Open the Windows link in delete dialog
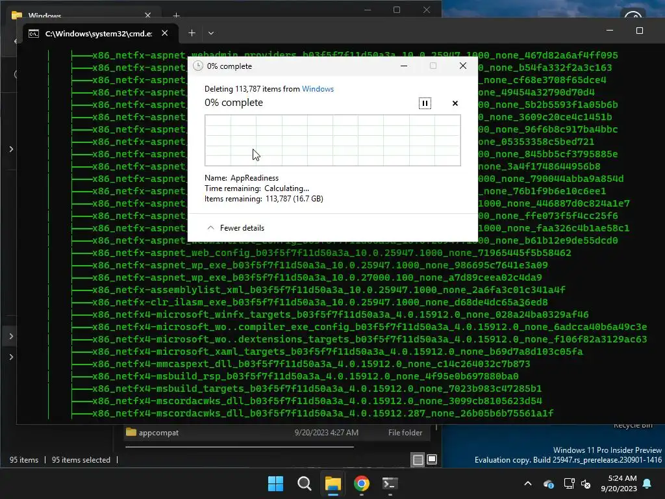 tap(318, 89)
